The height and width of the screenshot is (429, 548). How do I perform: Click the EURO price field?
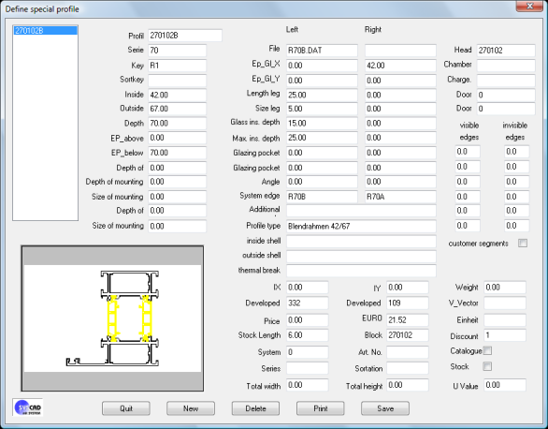(x=407, y=319)
